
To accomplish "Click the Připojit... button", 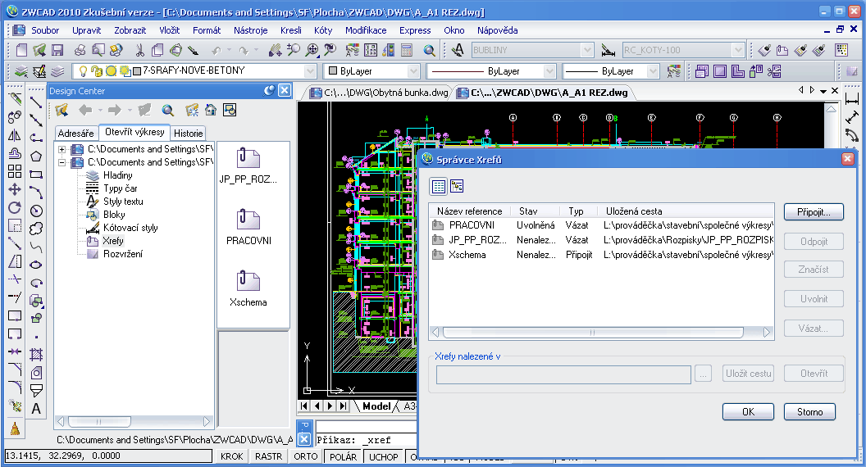I will [813, 212].
